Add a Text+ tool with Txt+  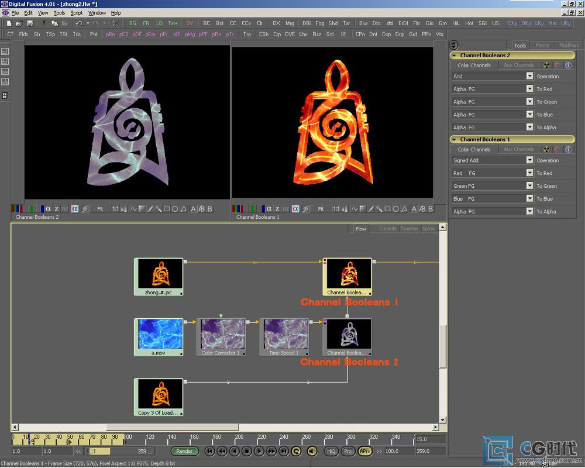tap(173, 23)
